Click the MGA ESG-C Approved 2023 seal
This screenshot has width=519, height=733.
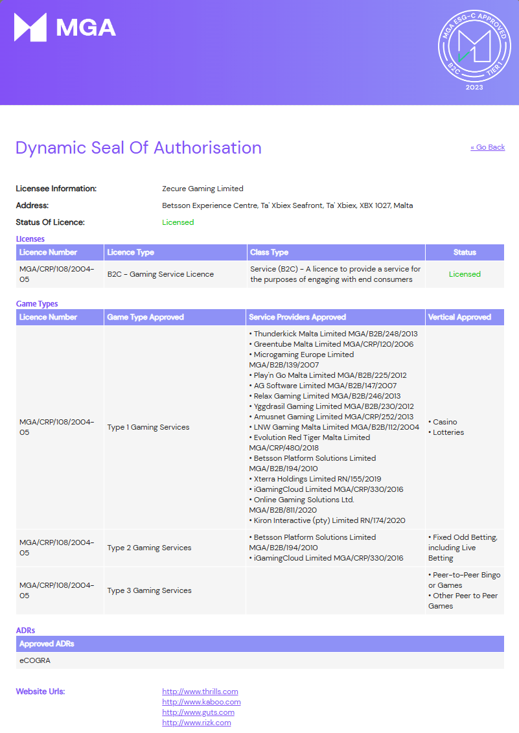point(474,49)
